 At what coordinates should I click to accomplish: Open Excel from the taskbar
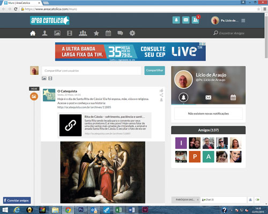[x=118, y=210]
